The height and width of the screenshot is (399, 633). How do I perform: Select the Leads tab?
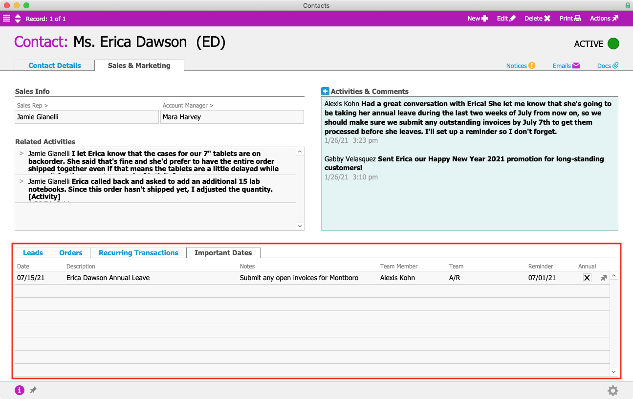pyautogui.click(x=33, y=253)
